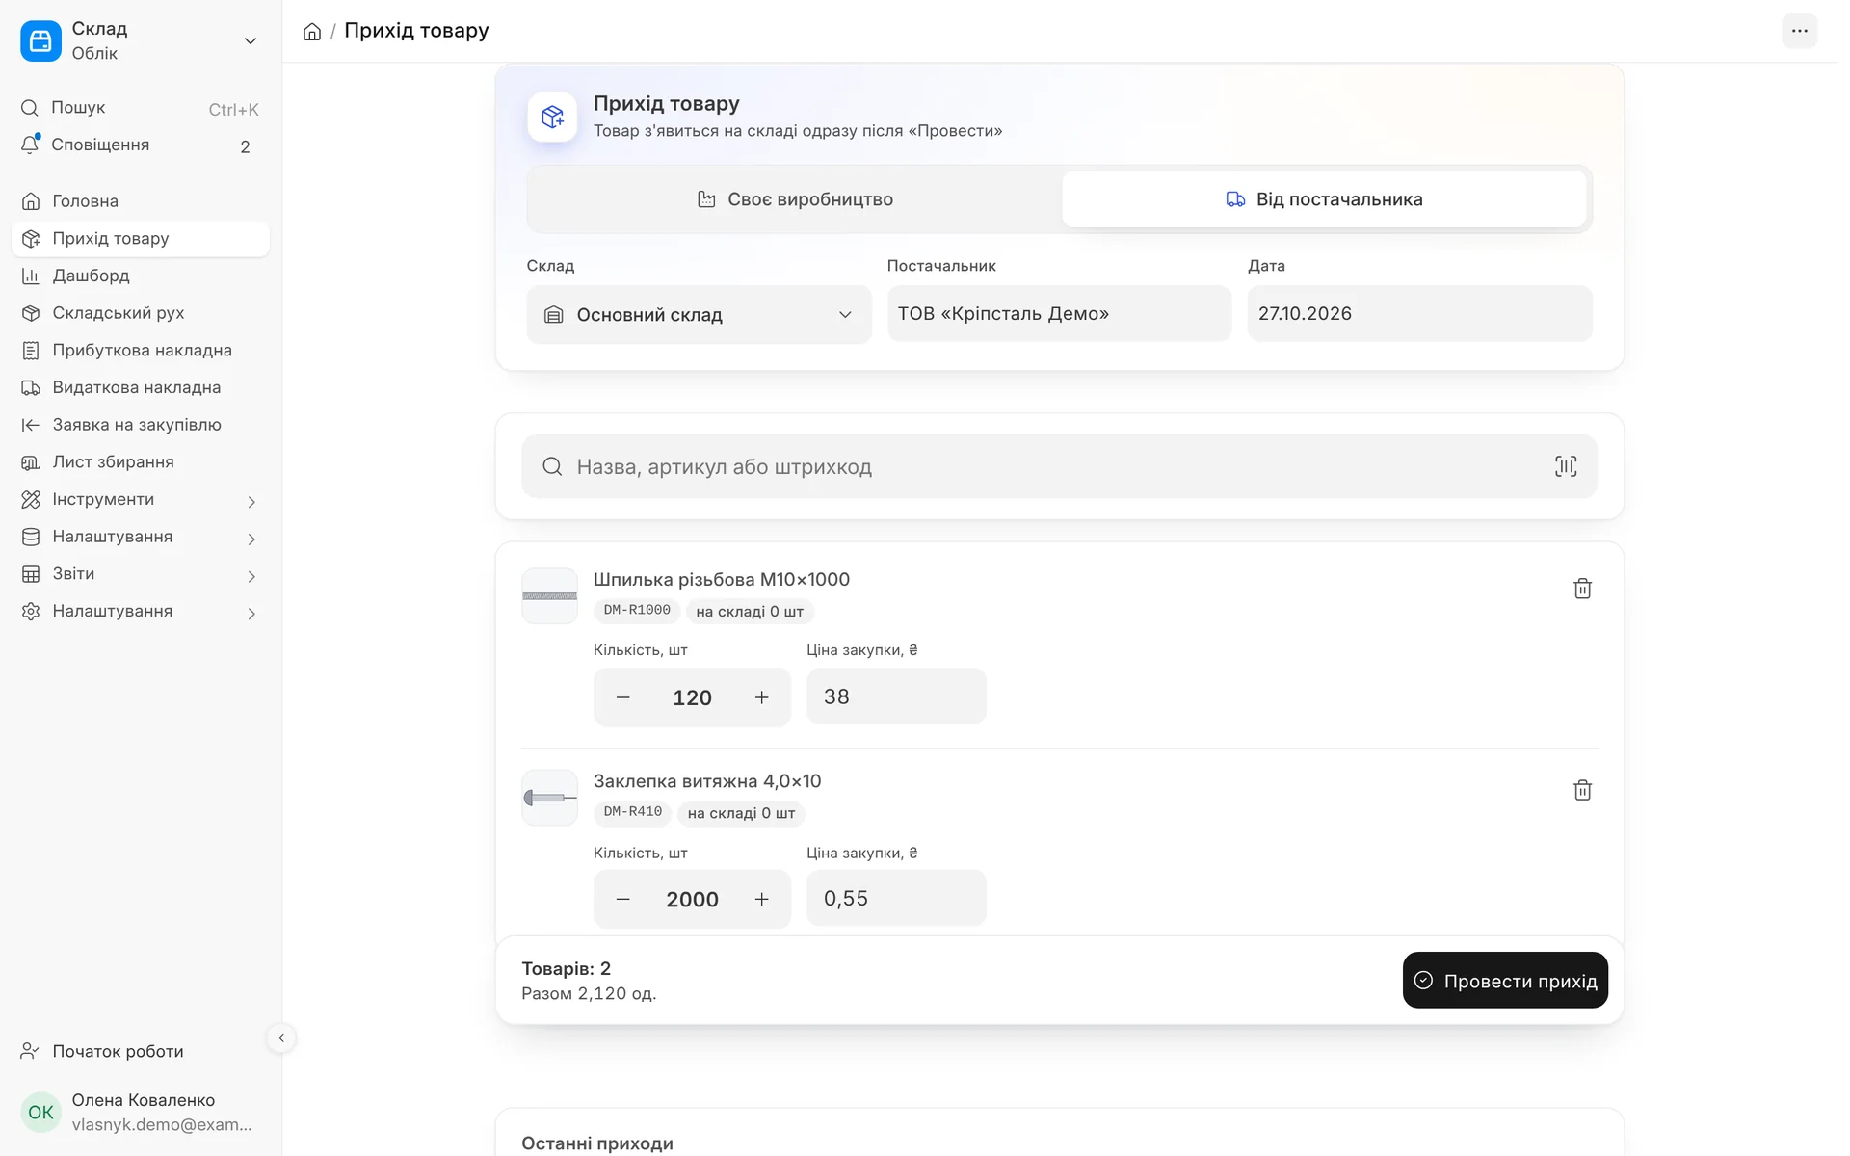Open Складський рух section

pyautogui.click(x=141, y=313)
